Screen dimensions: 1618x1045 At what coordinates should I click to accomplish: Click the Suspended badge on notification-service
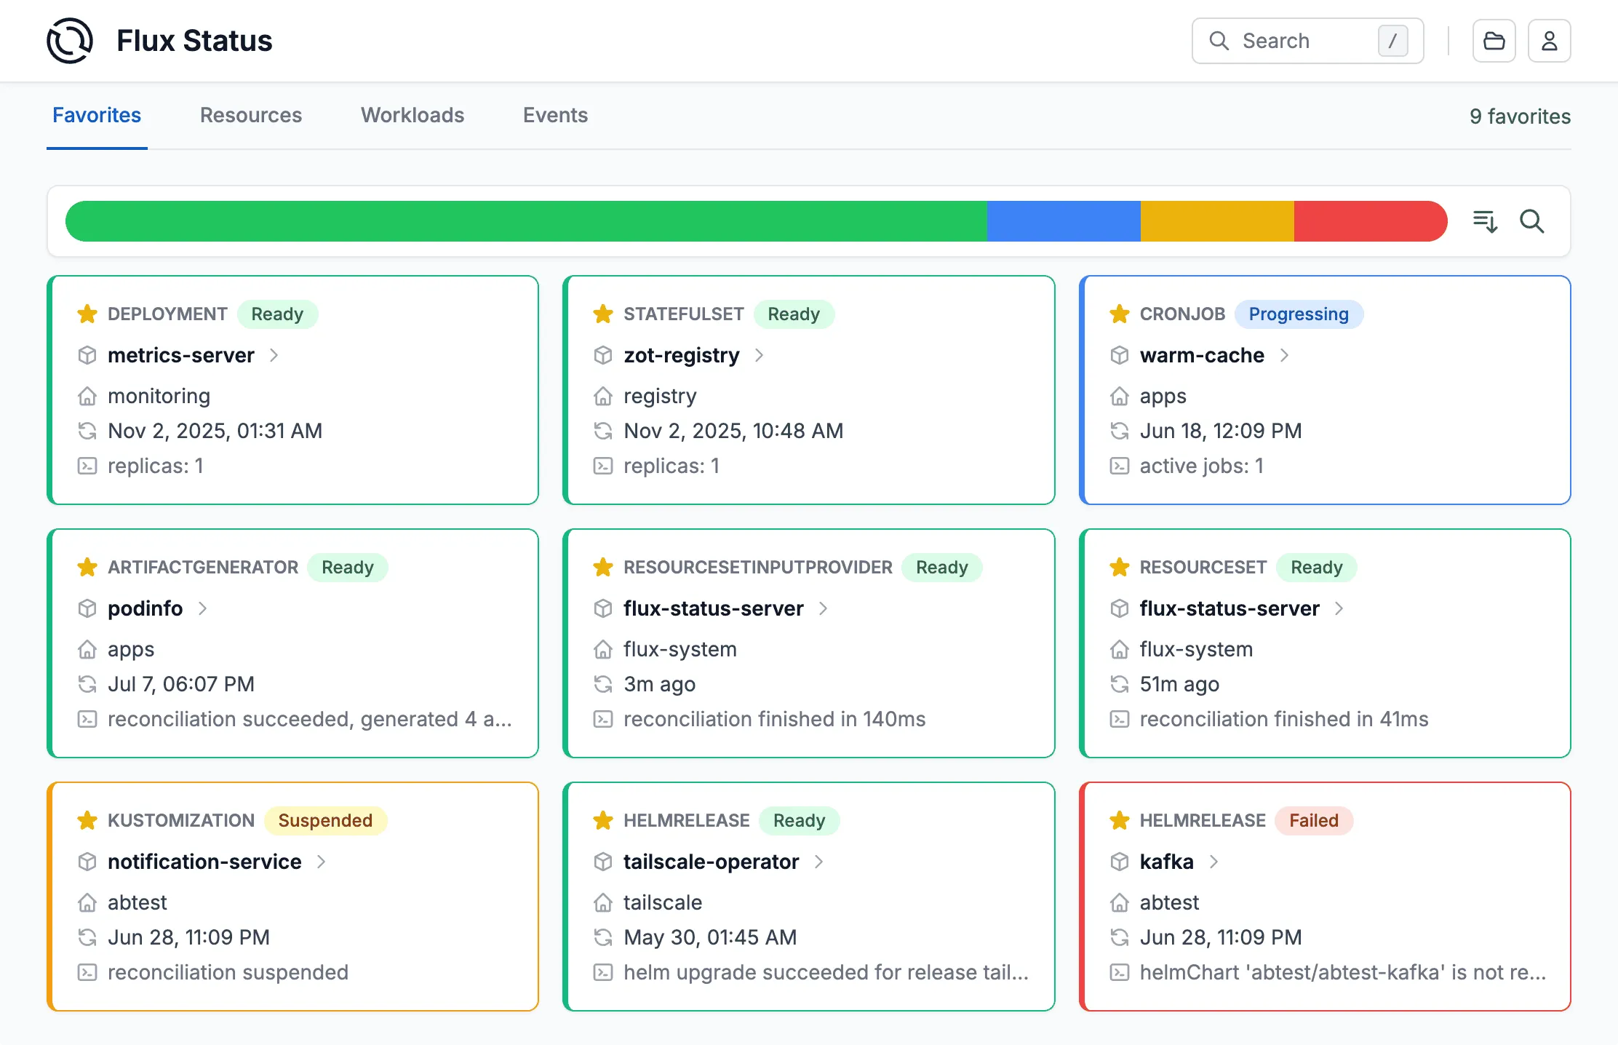pyautogui.click(x=325, y=820)
